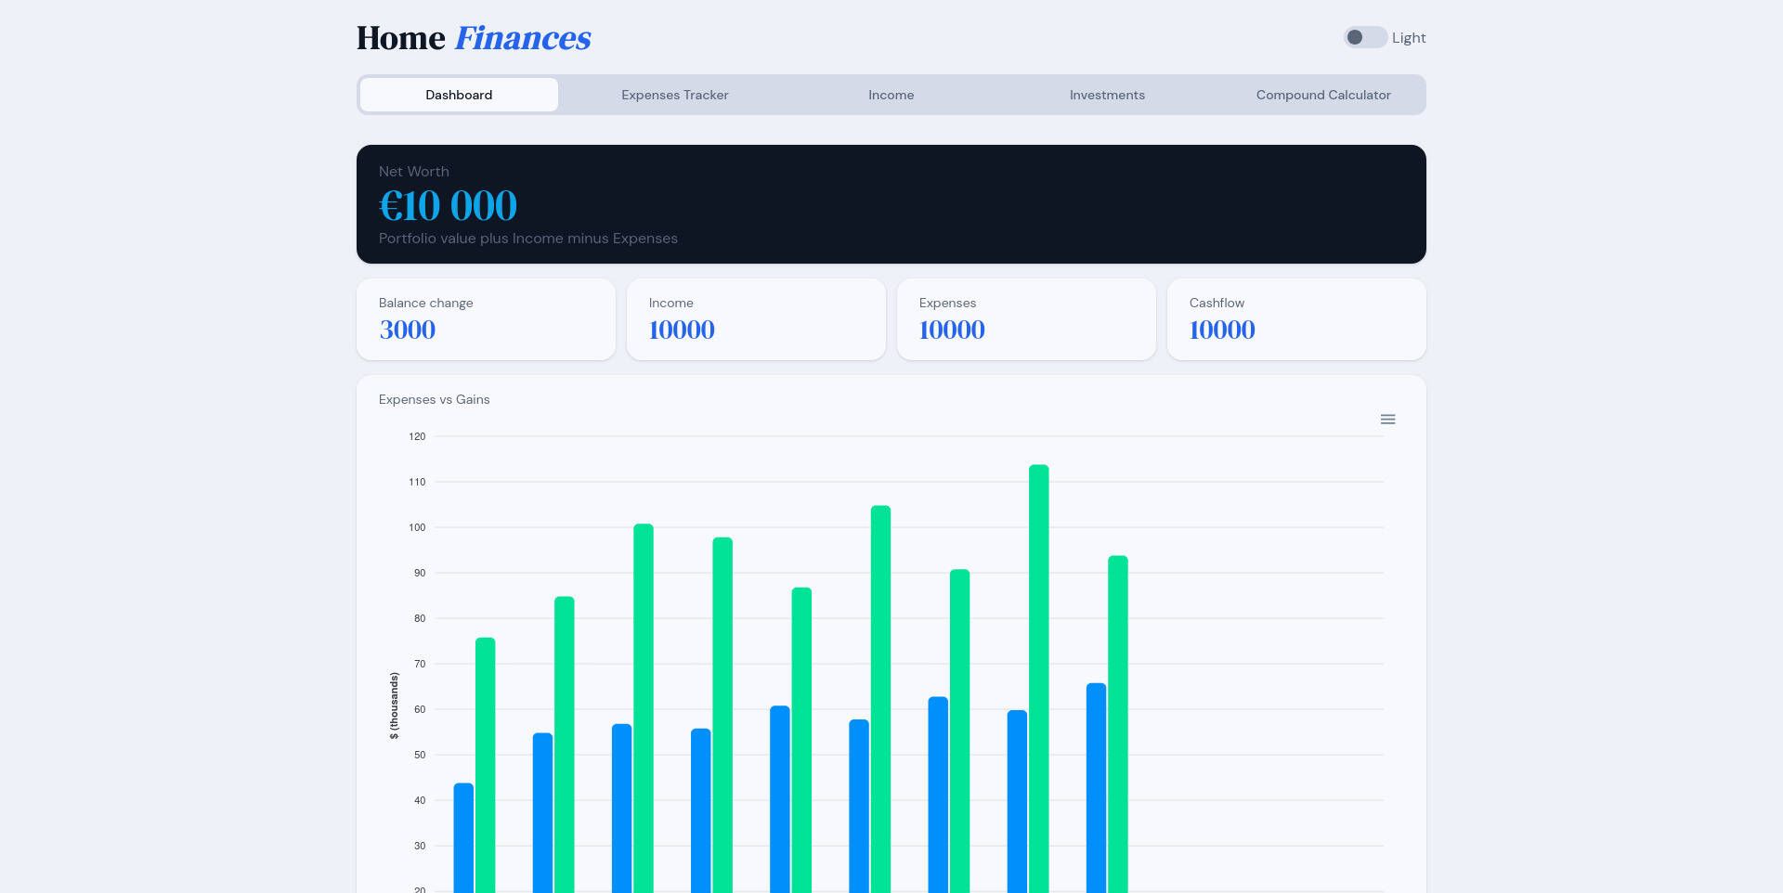This screenshot has height=893, width=1783.
Task: Select the Income tab
Action: click(891, 95)
